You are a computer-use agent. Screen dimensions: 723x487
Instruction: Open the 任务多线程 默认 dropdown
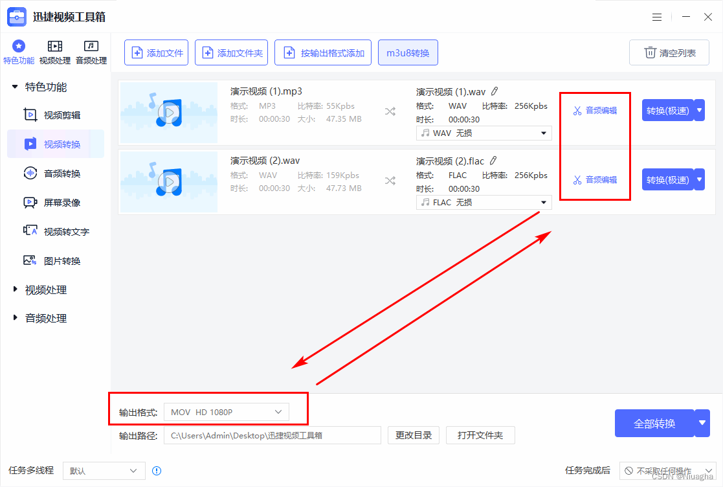(x=104, y=471)
